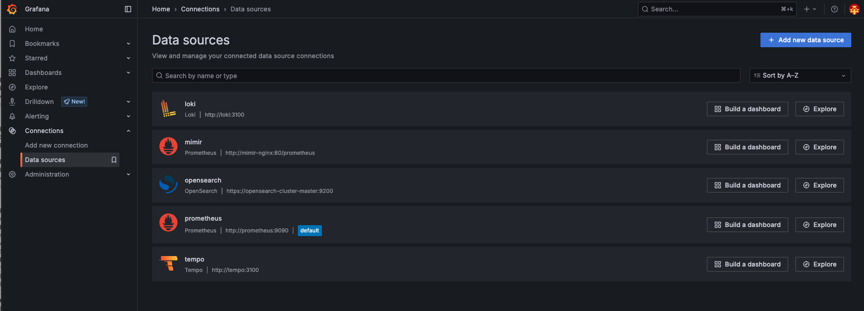864x311 pixels.
Task: Open Explore in the sidebar menu
Action: pos(36,87)
